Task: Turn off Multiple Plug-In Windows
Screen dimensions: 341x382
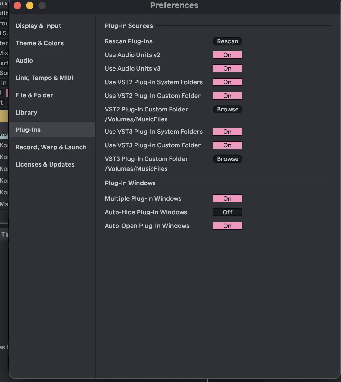Action: click(x=228, y=198)
